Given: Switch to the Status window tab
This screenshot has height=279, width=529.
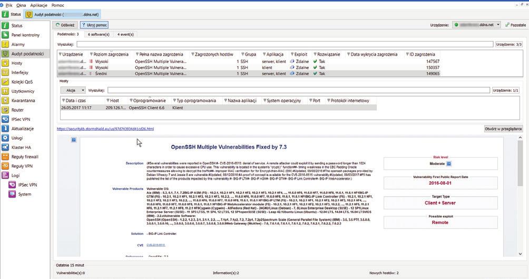Looking at the screenshot, I should click(x=12, y=15).
